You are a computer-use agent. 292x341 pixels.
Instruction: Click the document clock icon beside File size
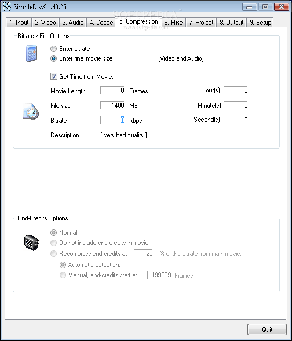coord(31,111)
